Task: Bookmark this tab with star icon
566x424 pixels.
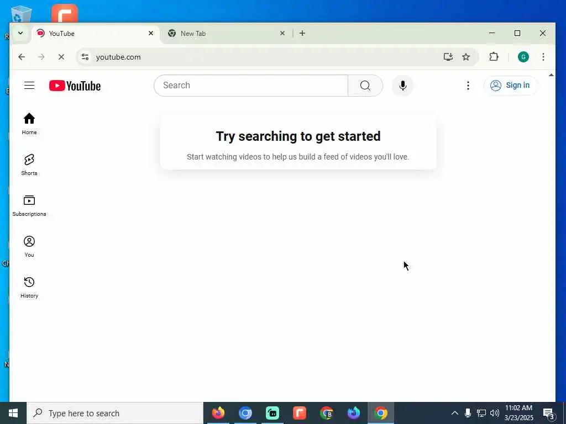Action: (466, 57)
